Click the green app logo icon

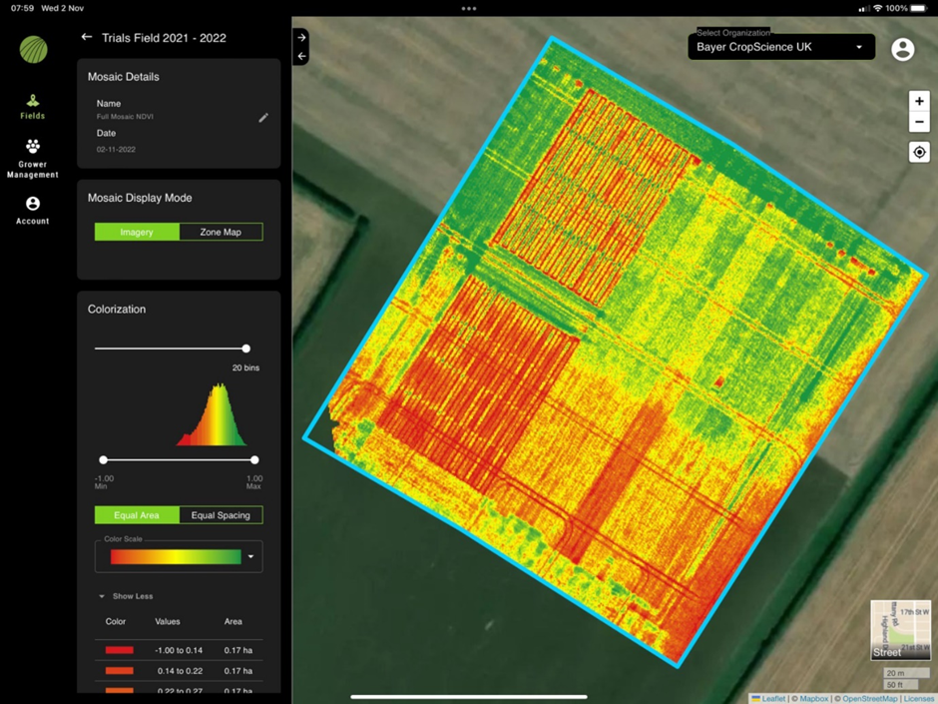click(34, 50)
